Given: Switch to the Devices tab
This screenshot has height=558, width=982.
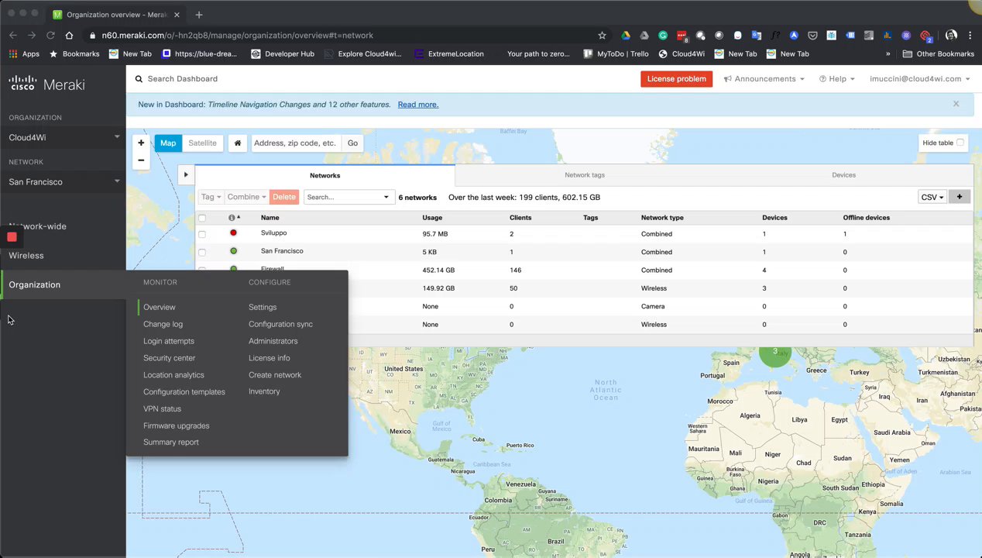Looking at the screenshot, I should (843, 175).
